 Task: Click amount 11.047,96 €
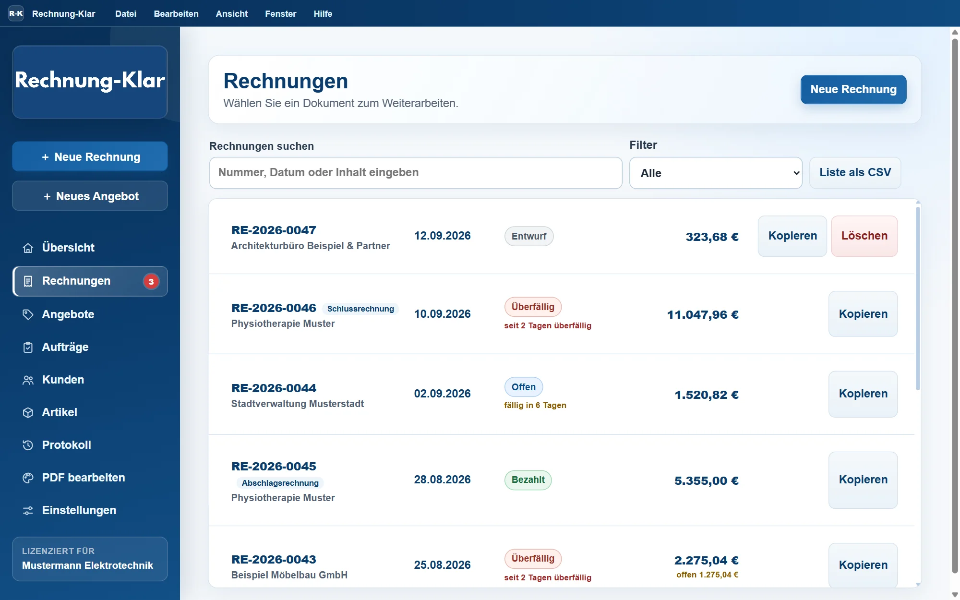[x=703, y=314]
